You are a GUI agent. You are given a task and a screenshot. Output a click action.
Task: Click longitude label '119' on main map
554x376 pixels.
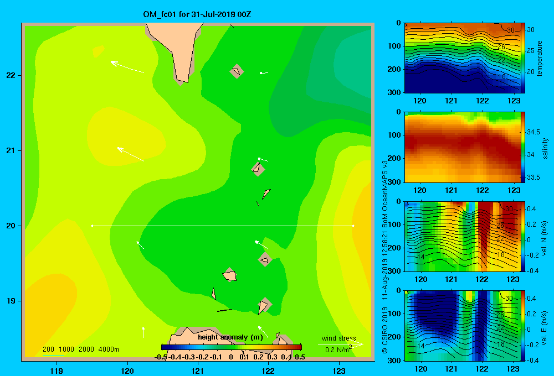pyautogui.click(x=57, y=370)
